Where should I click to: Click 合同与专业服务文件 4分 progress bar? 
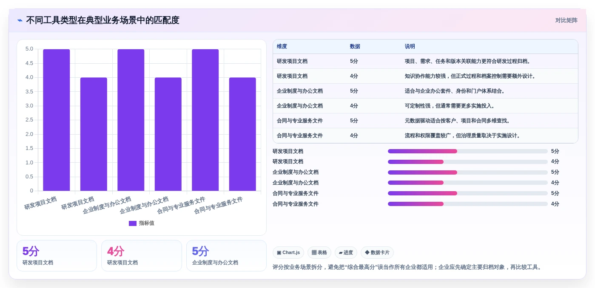coord(468,204)
